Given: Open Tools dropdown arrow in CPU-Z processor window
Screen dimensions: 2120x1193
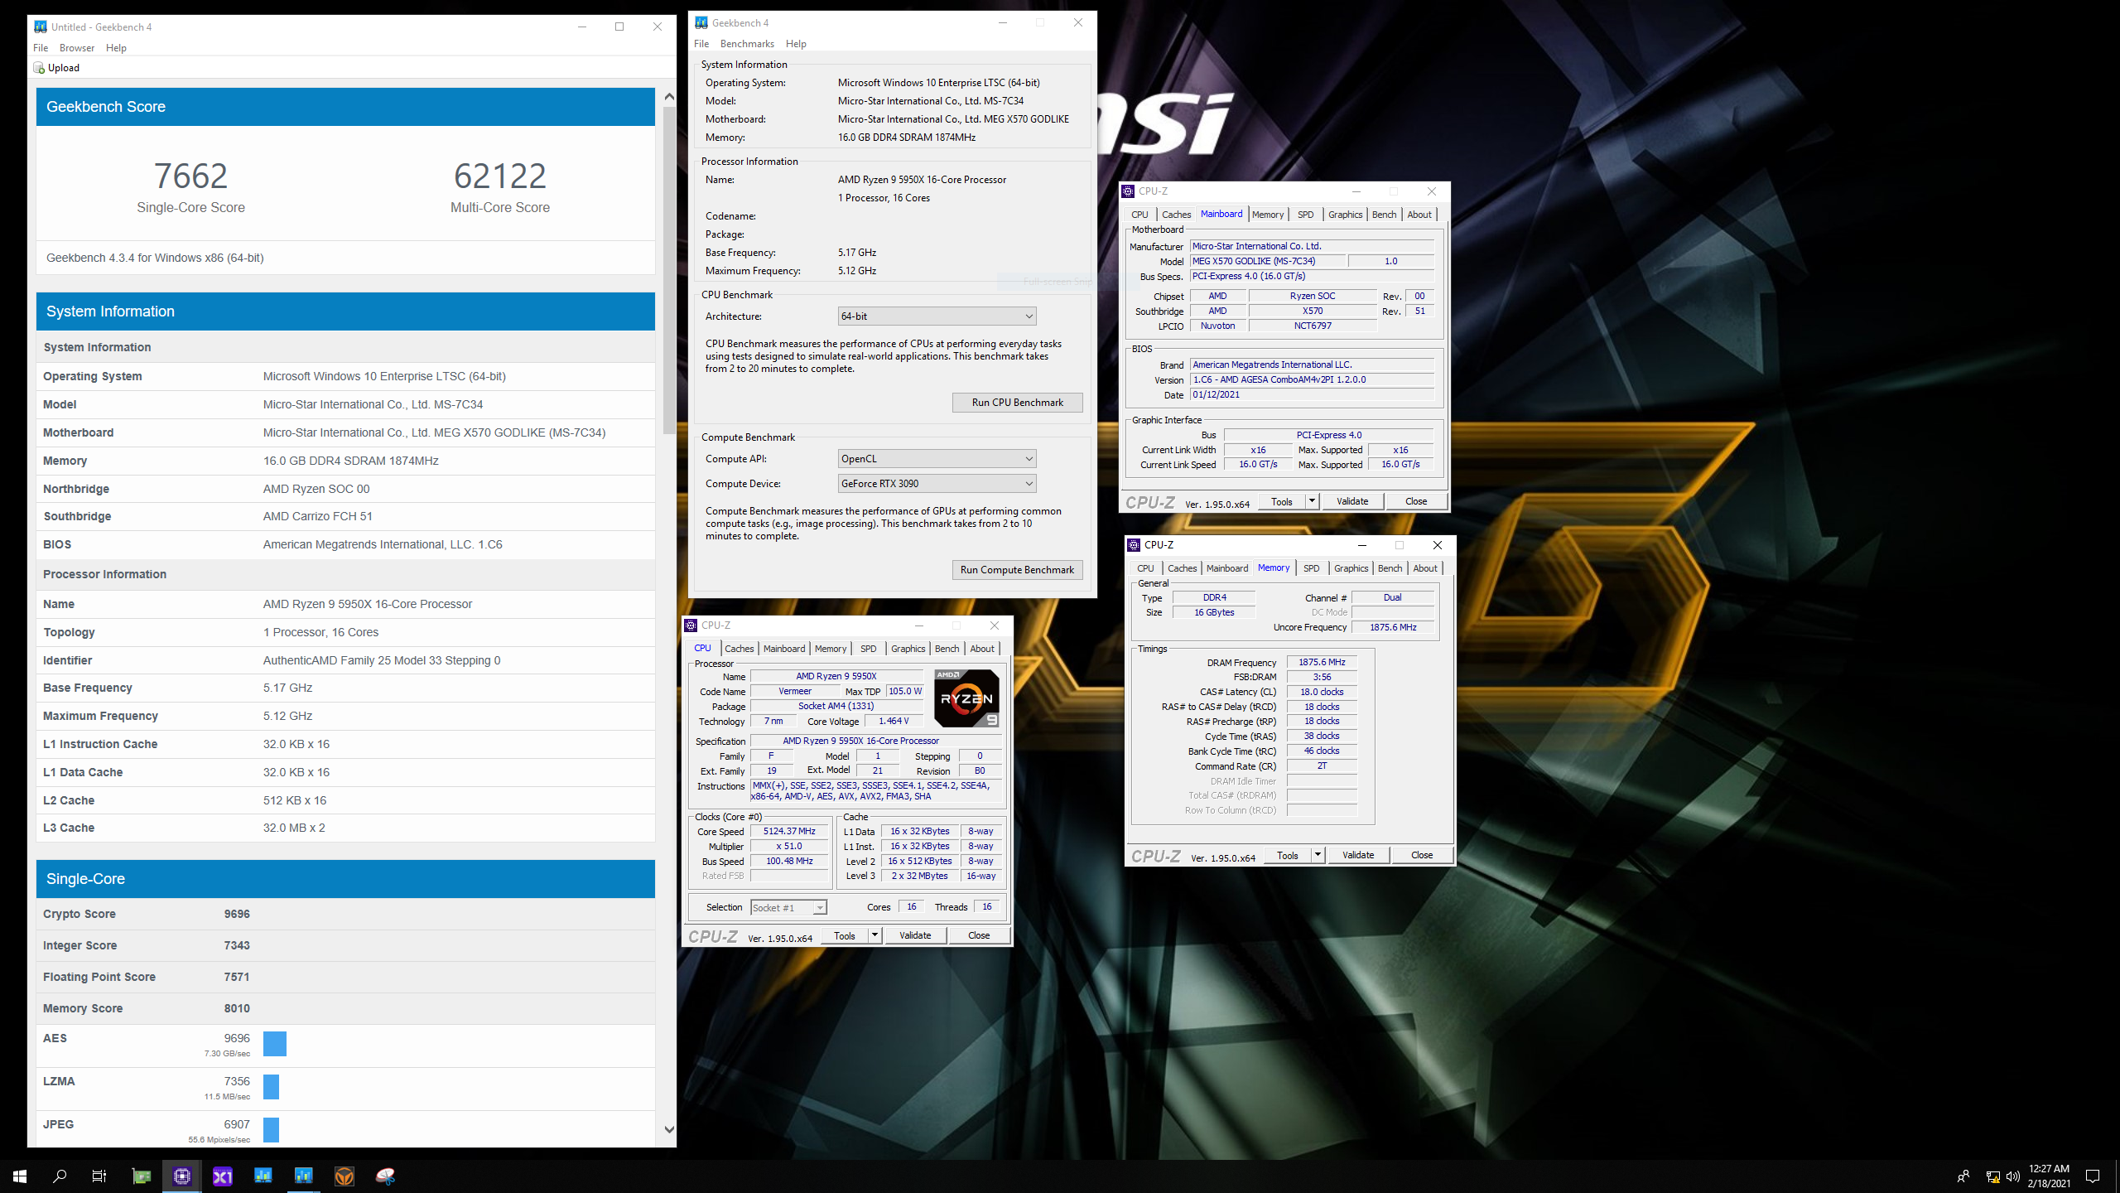Looking at the screenshot, I should 874,935.
